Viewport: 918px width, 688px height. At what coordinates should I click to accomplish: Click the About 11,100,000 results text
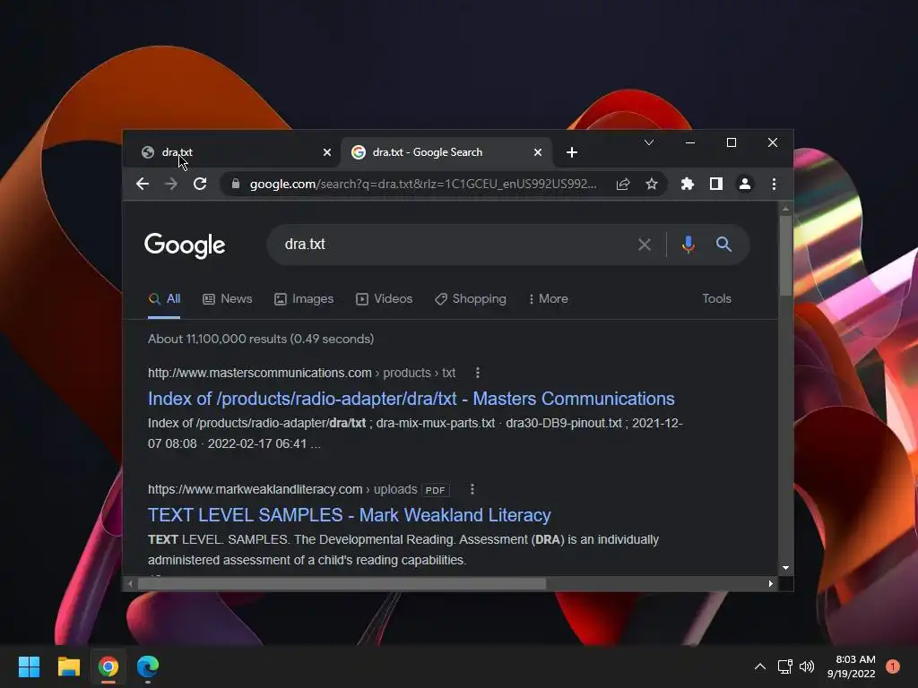[x=261, y=339]
